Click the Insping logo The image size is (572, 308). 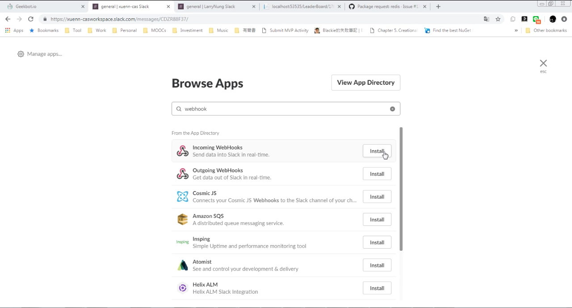click(182, 242)
